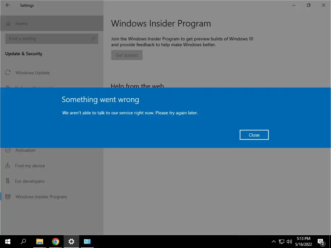
Task: Open network status in system tray
Action: [x=282, y=242]
